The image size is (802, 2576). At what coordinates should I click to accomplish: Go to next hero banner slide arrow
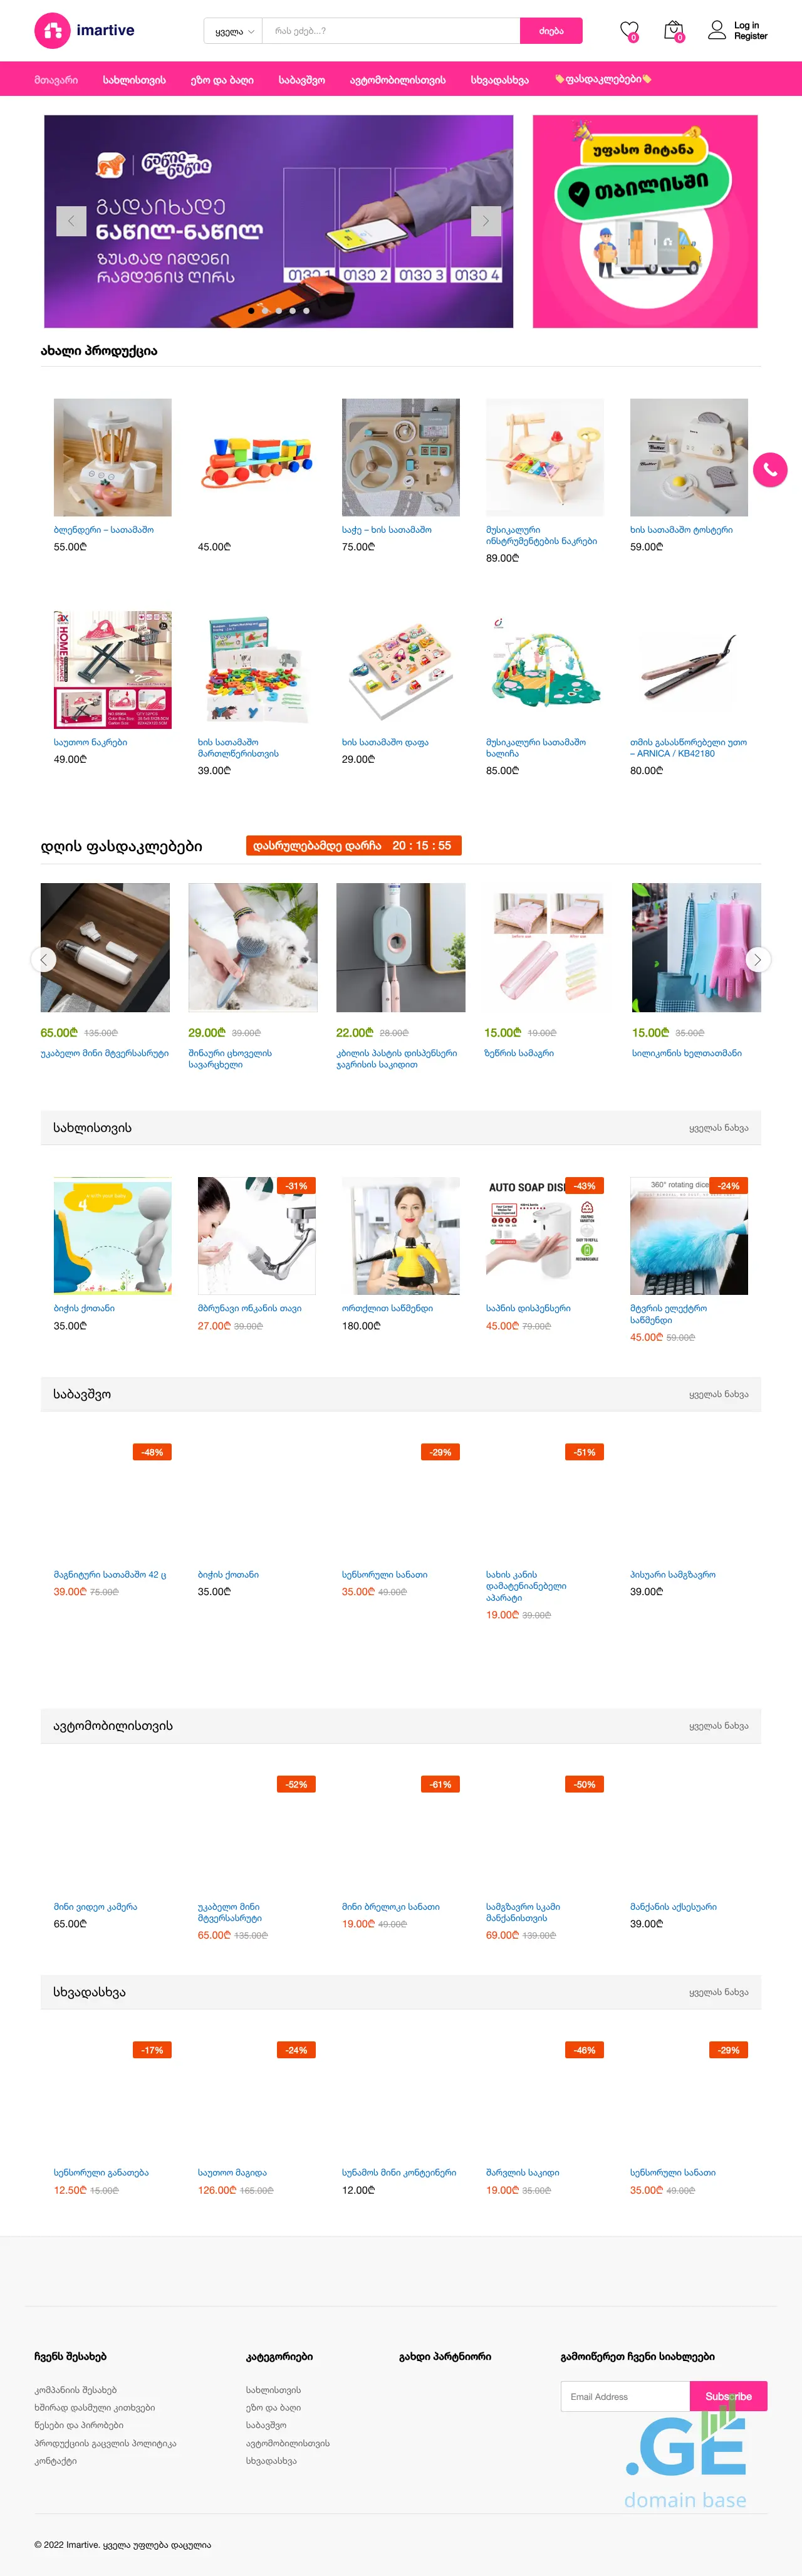pyautogui.click(x=486, y=221)
